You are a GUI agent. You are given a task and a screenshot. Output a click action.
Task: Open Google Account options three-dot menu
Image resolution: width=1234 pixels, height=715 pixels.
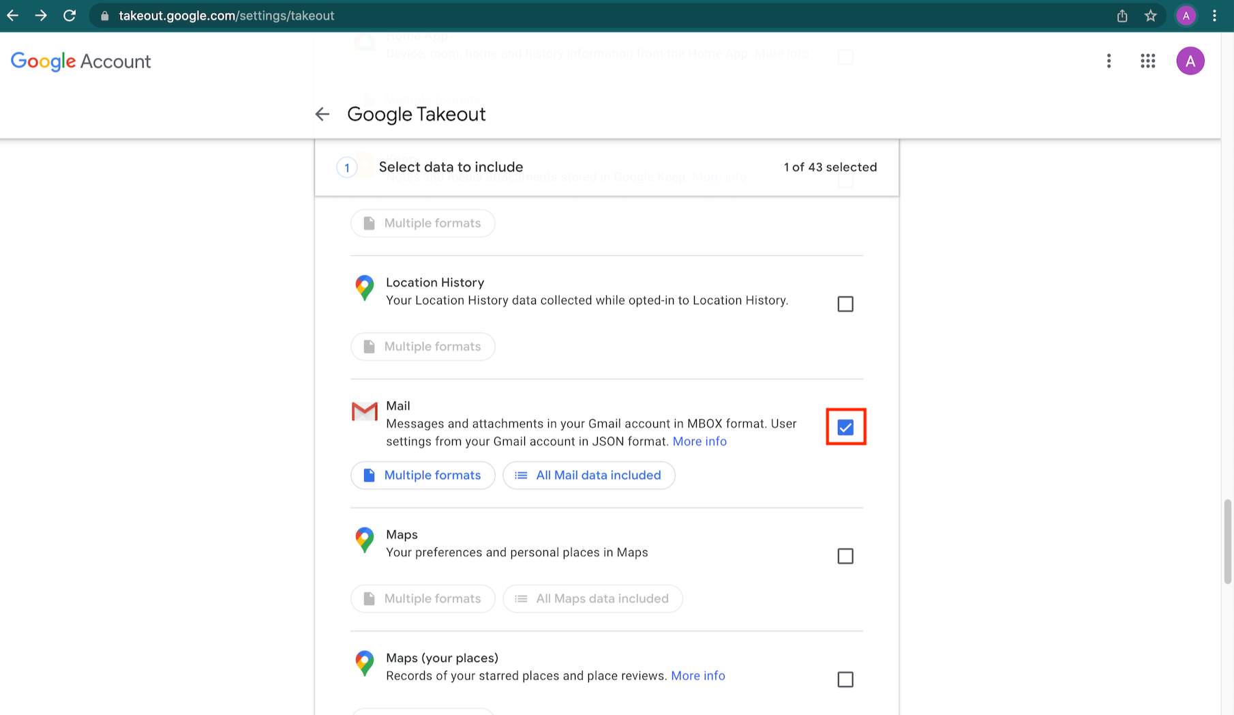point(1109,61)
